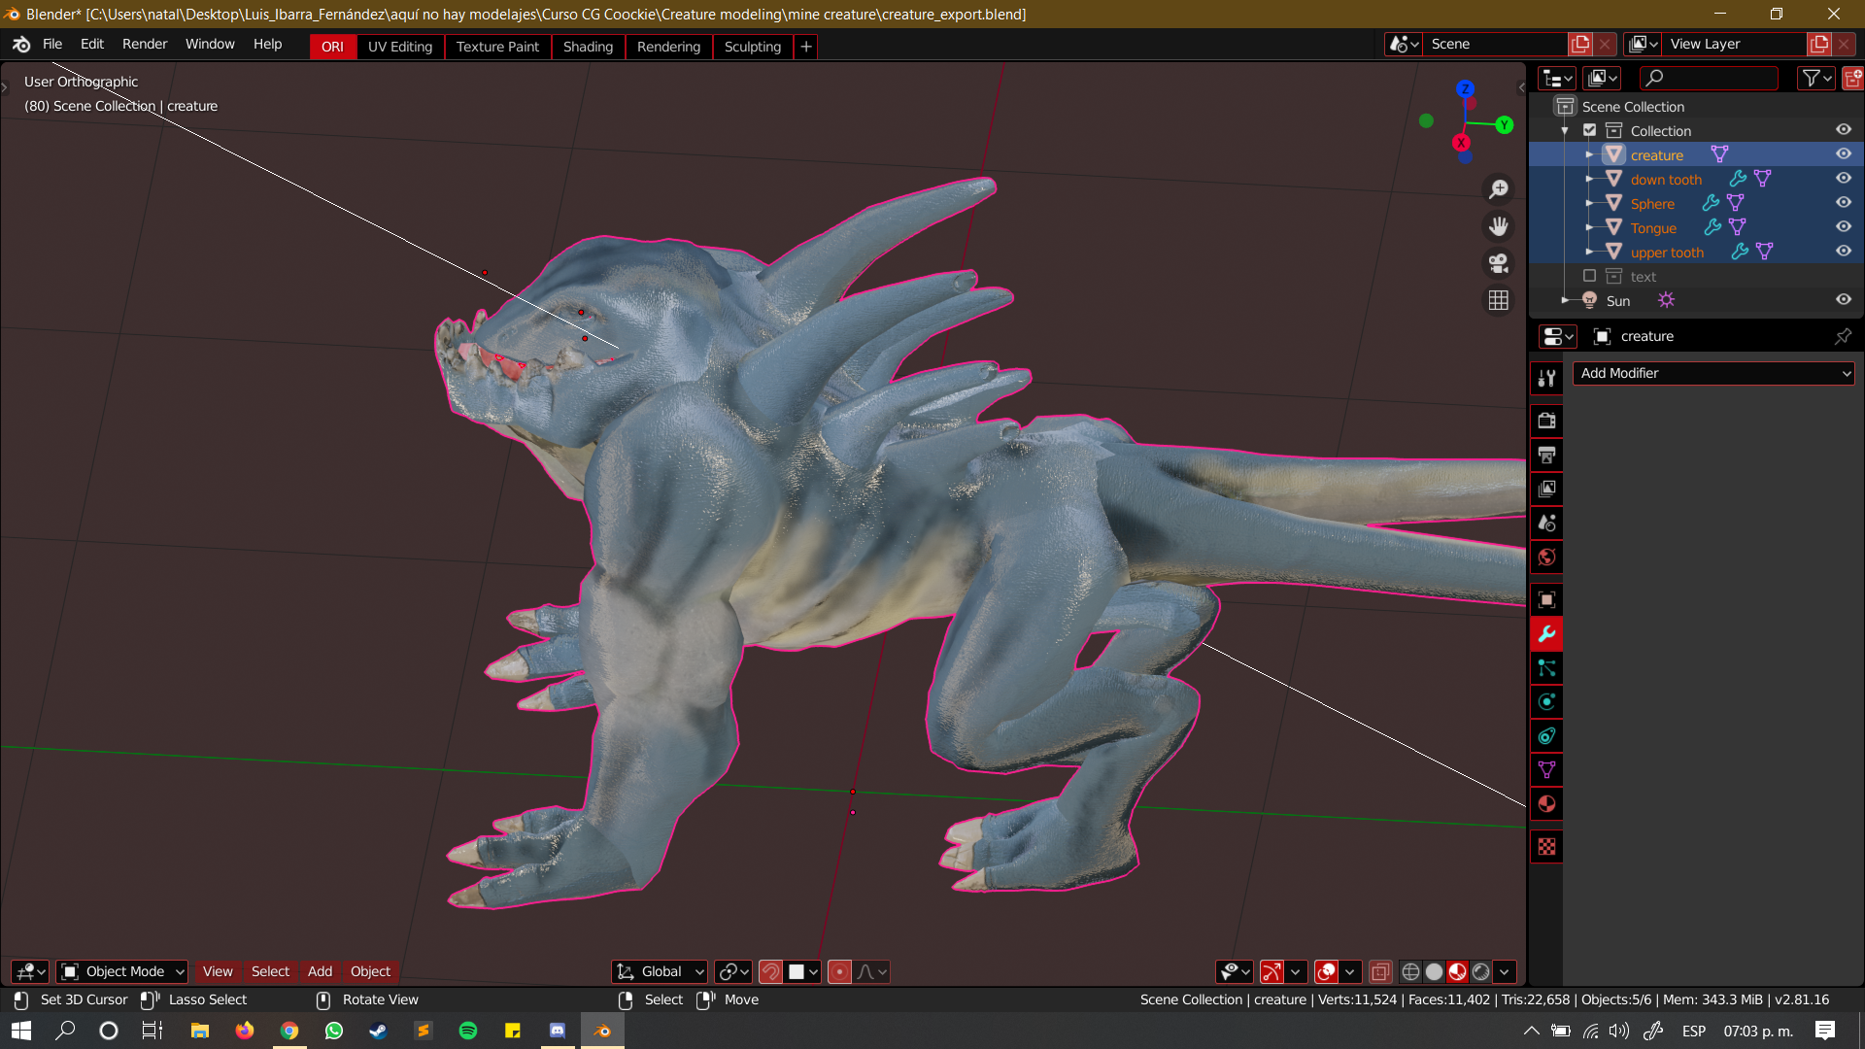Switch orthographic/perspective grid icon

tap(1499, 300)
